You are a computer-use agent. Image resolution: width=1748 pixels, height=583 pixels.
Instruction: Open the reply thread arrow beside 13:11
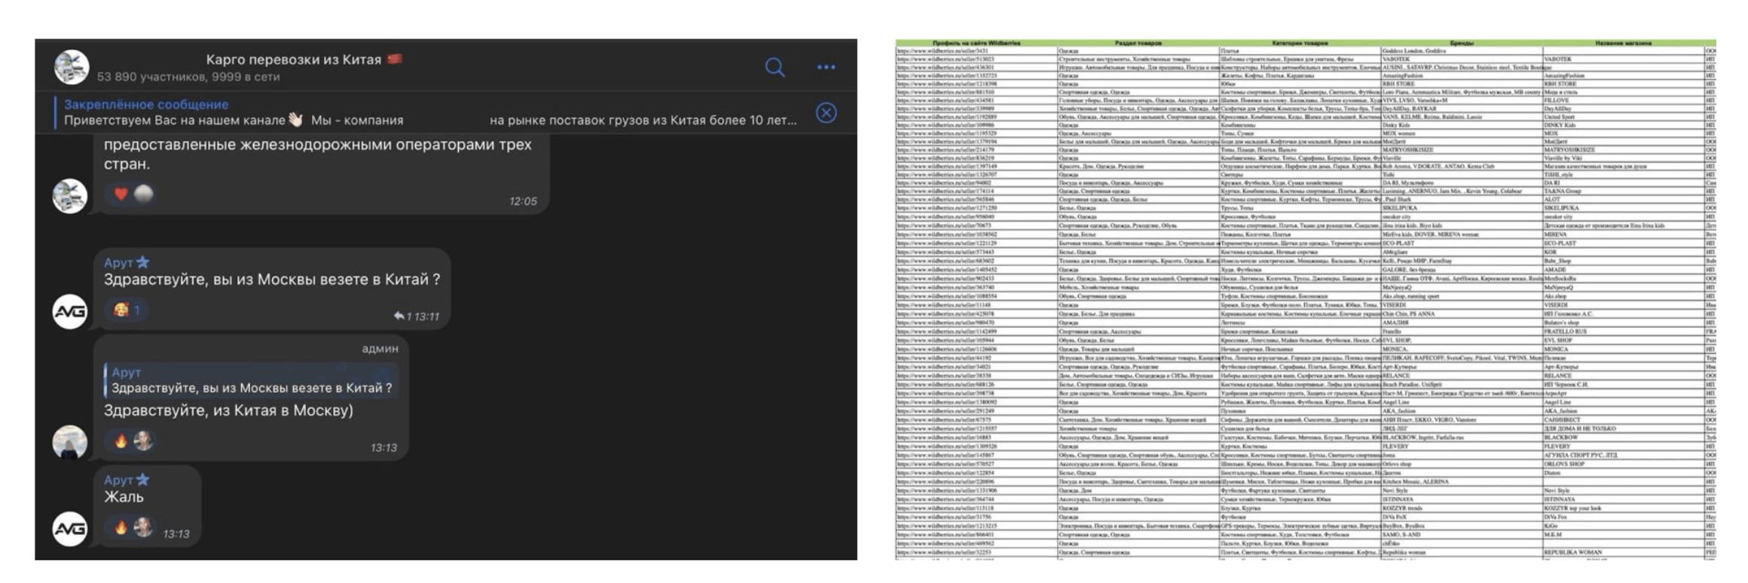[x=399, y=316]
